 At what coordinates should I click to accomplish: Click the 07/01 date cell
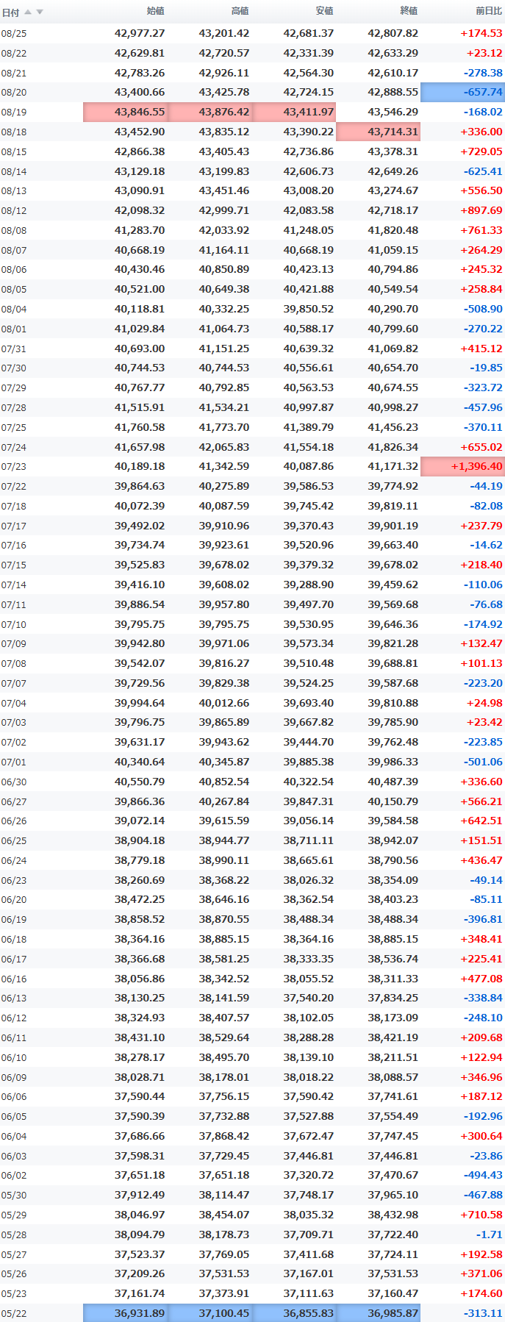[14, 762]
